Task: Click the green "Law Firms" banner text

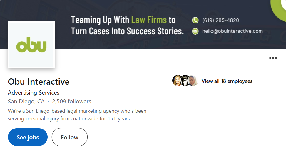Action: tap(149, 20)
